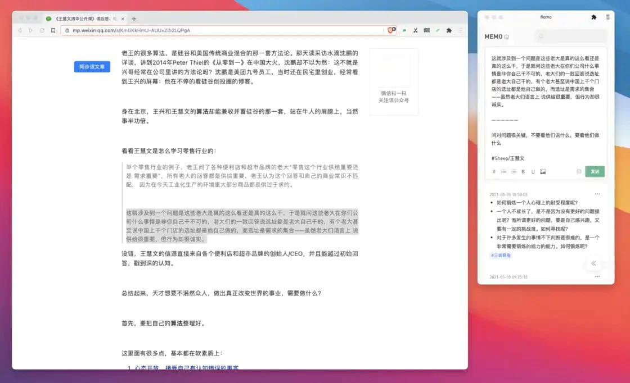Screen dimensions: 630x383
Task: Click the 首先,要把自己的算法整理好 line
Action: pyautogui.click(x=164, y=323)
